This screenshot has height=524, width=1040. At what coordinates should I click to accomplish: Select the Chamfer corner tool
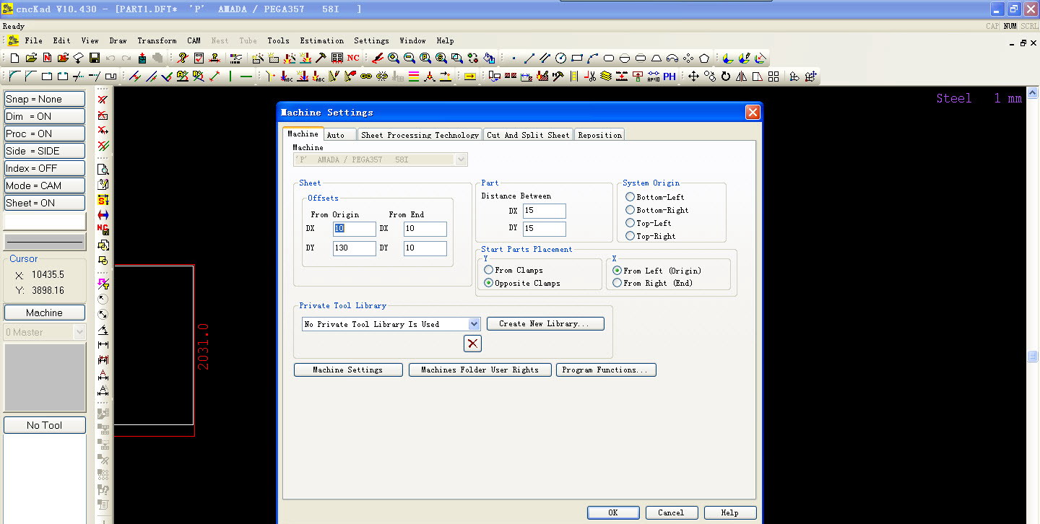pyautogui.click(x=31, y=76)
